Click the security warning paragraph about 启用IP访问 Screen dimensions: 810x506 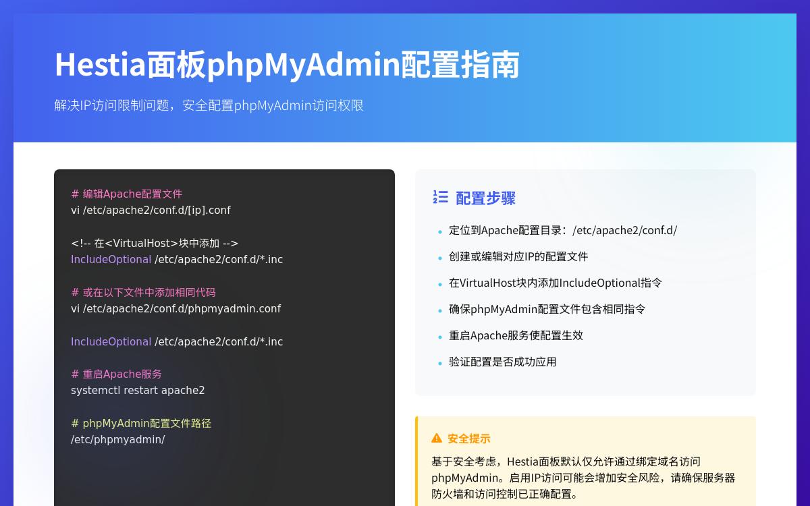583,478
